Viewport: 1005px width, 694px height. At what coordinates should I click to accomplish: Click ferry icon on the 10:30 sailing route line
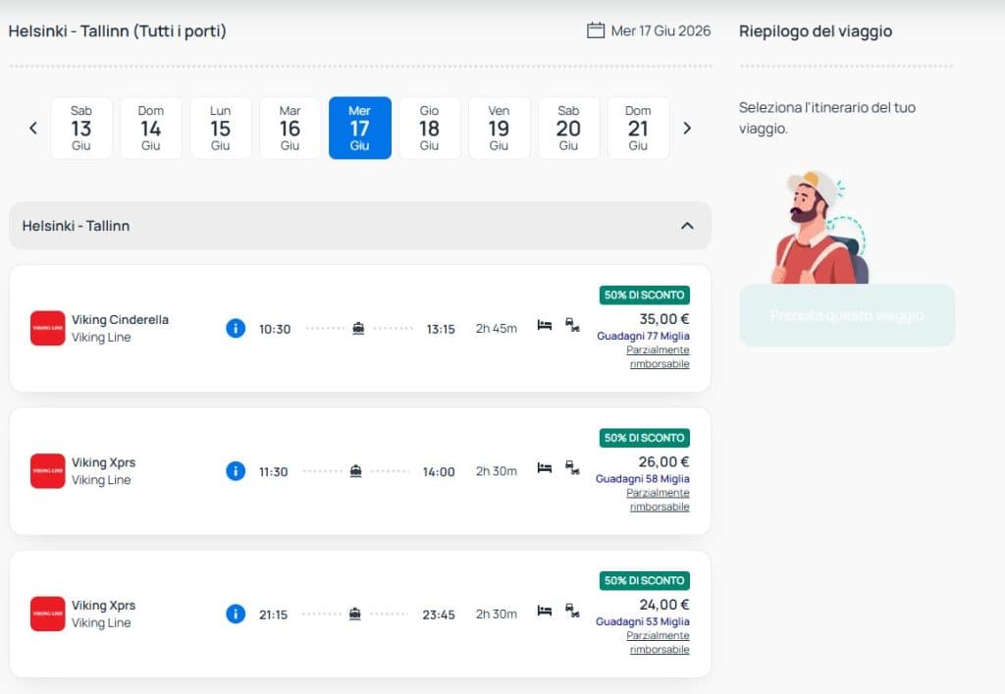(x=358, y=328)
